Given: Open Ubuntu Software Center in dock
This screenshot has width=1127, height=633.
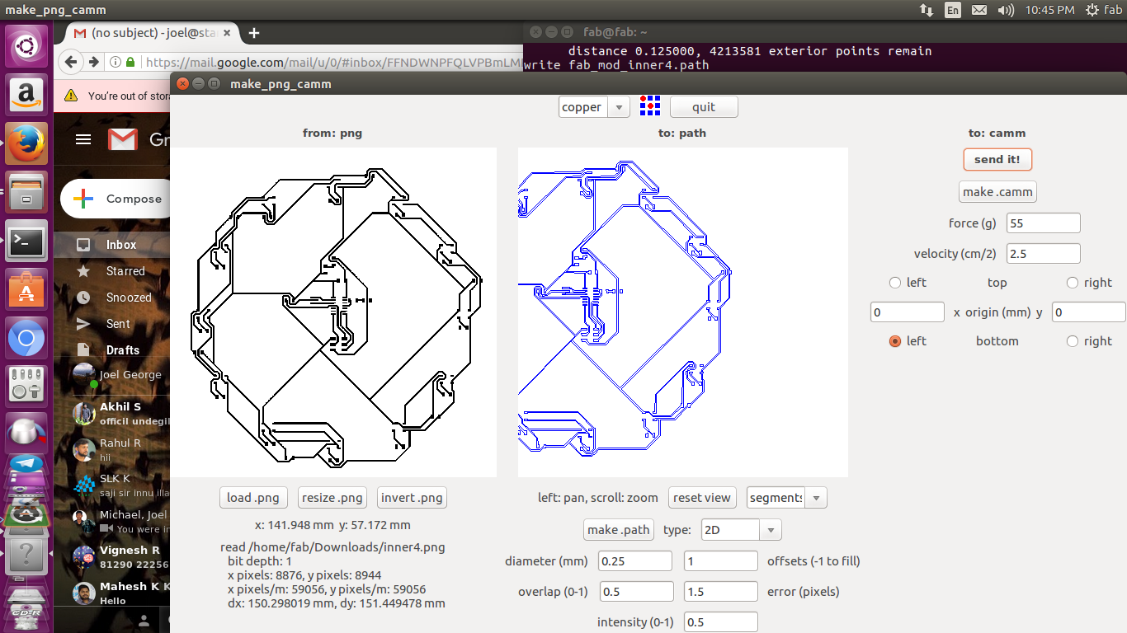Looking at the screenshot, I should pos(26,290).
